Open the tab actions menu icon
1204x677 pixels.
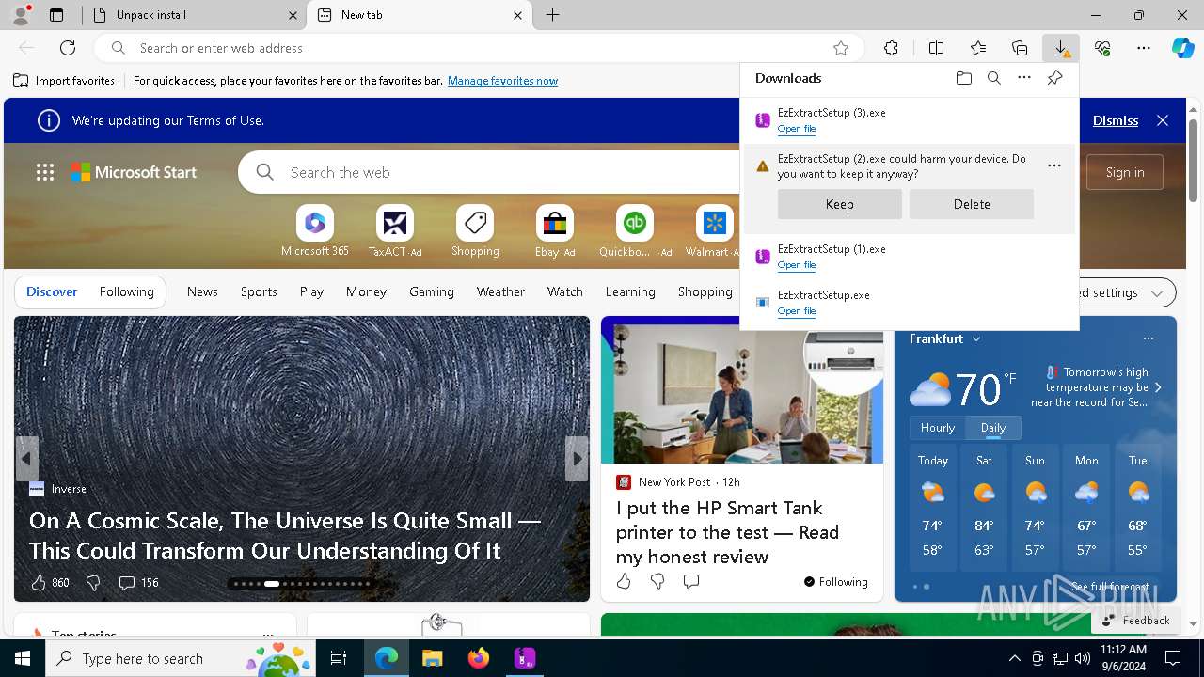coord(56,15)
